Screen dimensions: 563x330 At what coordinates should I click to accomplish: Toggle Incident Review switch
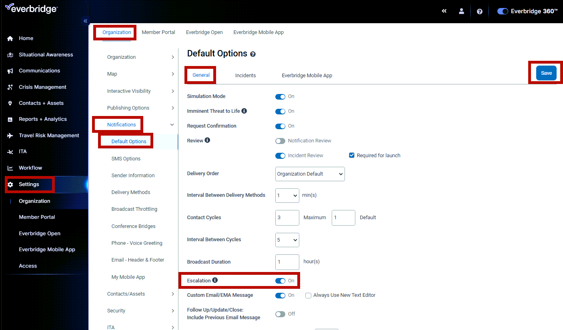pos(280,156)
